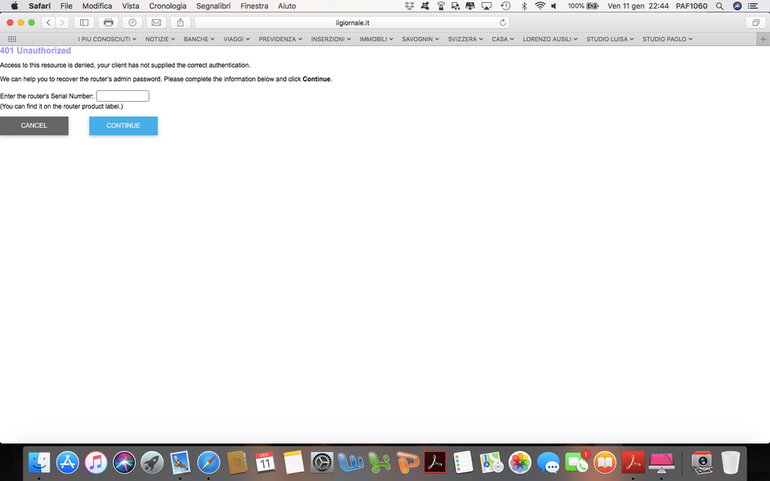Open the Apple menu
Image resolution: width=770 pixels, height=481 pixels.
pos(14,6)
